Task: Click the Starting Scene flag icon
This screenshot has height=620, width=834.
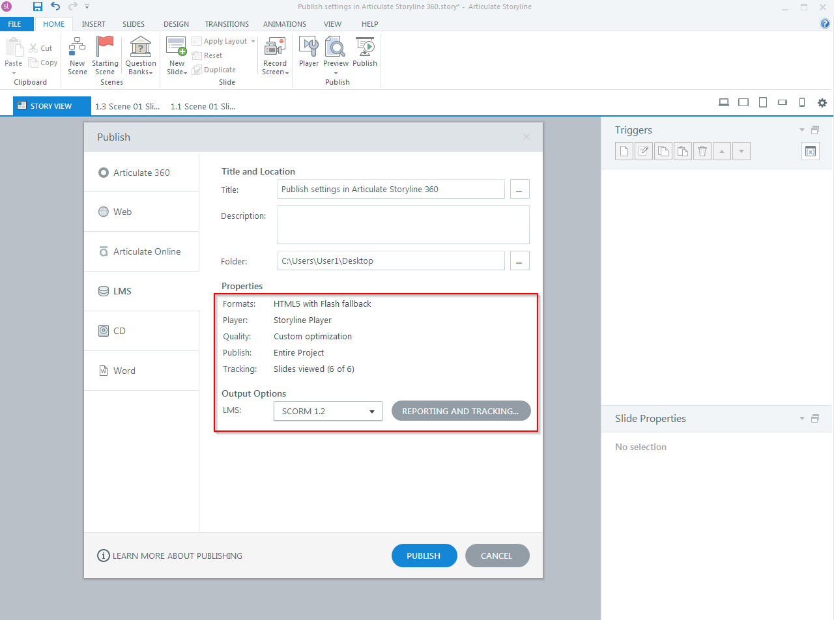Action: click(104, 46)
